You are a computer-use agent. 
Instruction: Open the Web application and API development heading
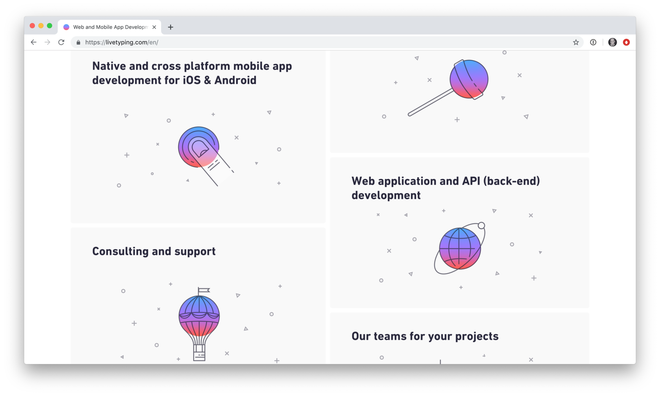click(445, 188)
